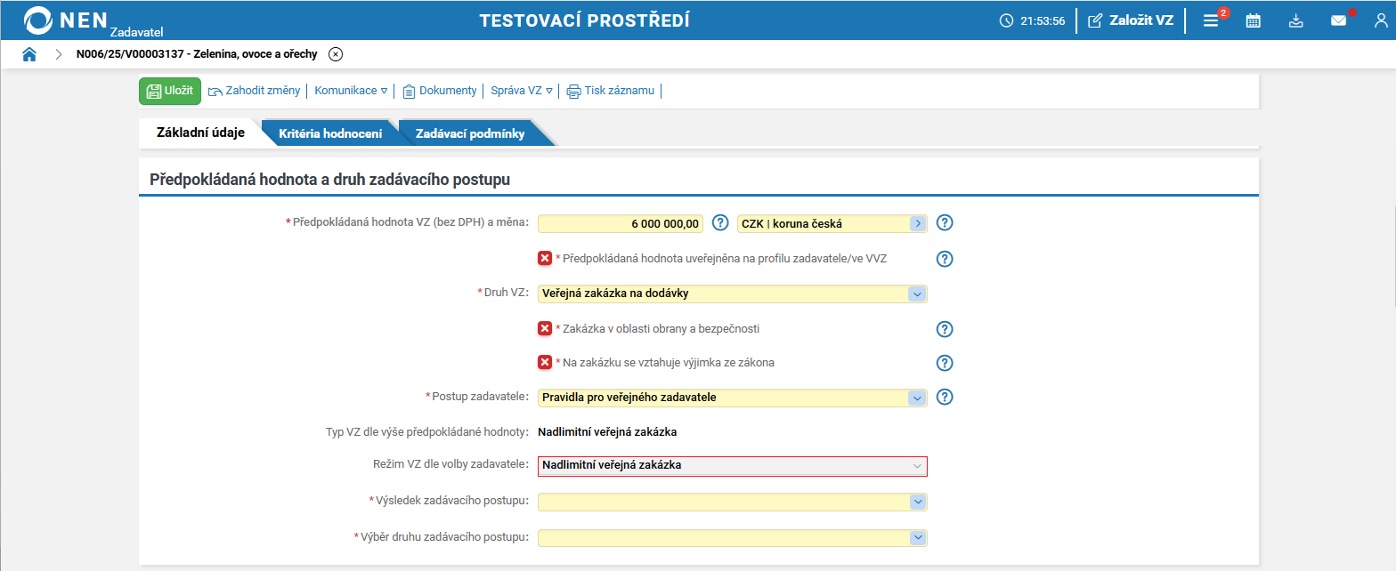Viewport: 1396px width, 571px height.
Task: Open the calendar icon in header
Action: pos(1253,20)
